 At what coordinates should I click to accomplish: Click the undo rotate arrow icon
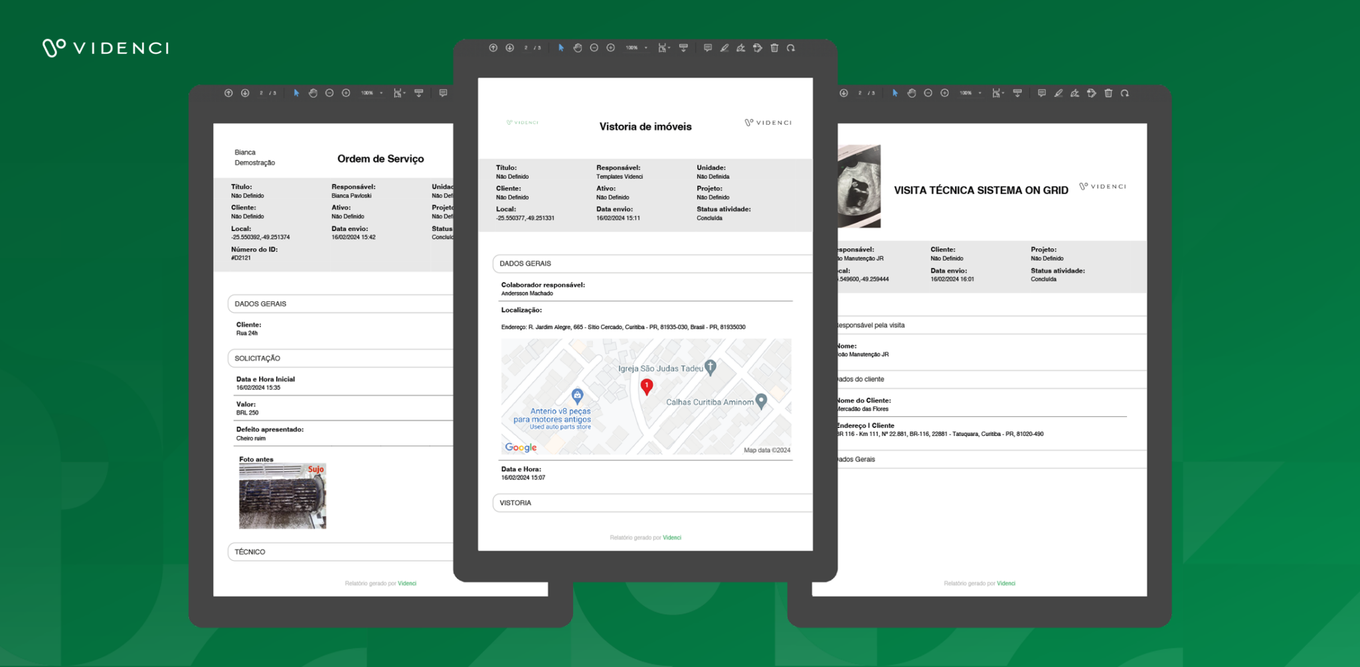[790, 48]
